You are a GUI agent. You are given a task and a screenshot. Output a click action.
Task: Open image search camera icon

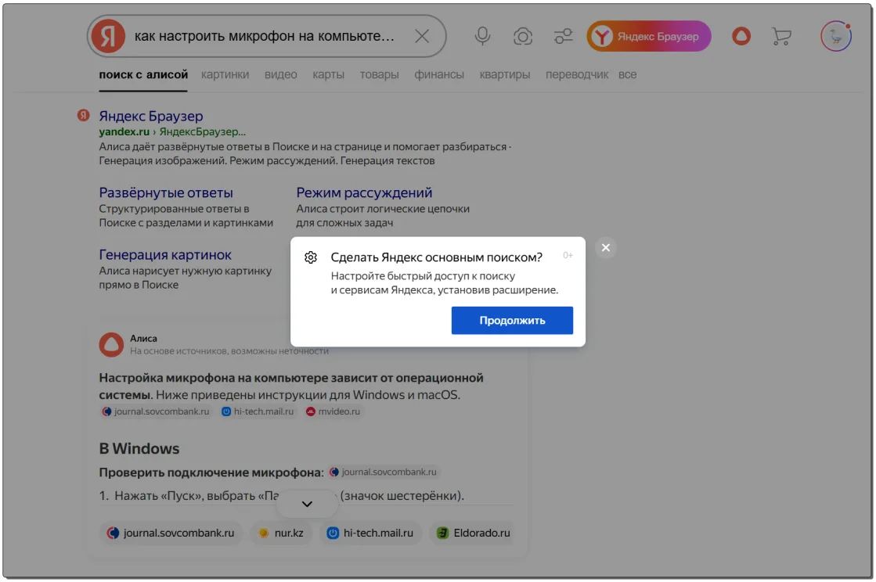point(523,36)
